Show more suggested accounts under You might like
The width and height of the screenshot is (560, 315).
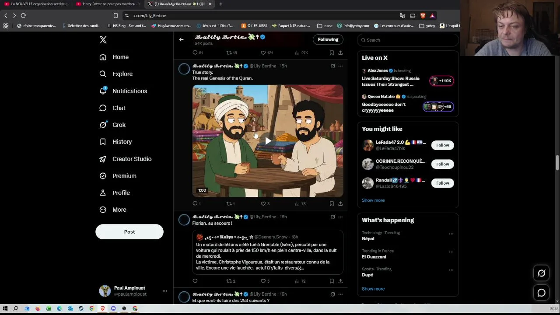[x=373, y=200]
